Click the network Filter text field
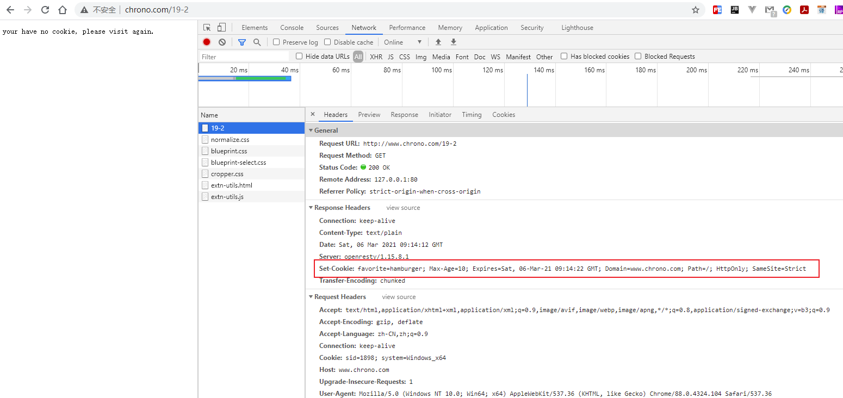Screen dimensions: 843x398 pyautogui.click(x=245, y=57)
